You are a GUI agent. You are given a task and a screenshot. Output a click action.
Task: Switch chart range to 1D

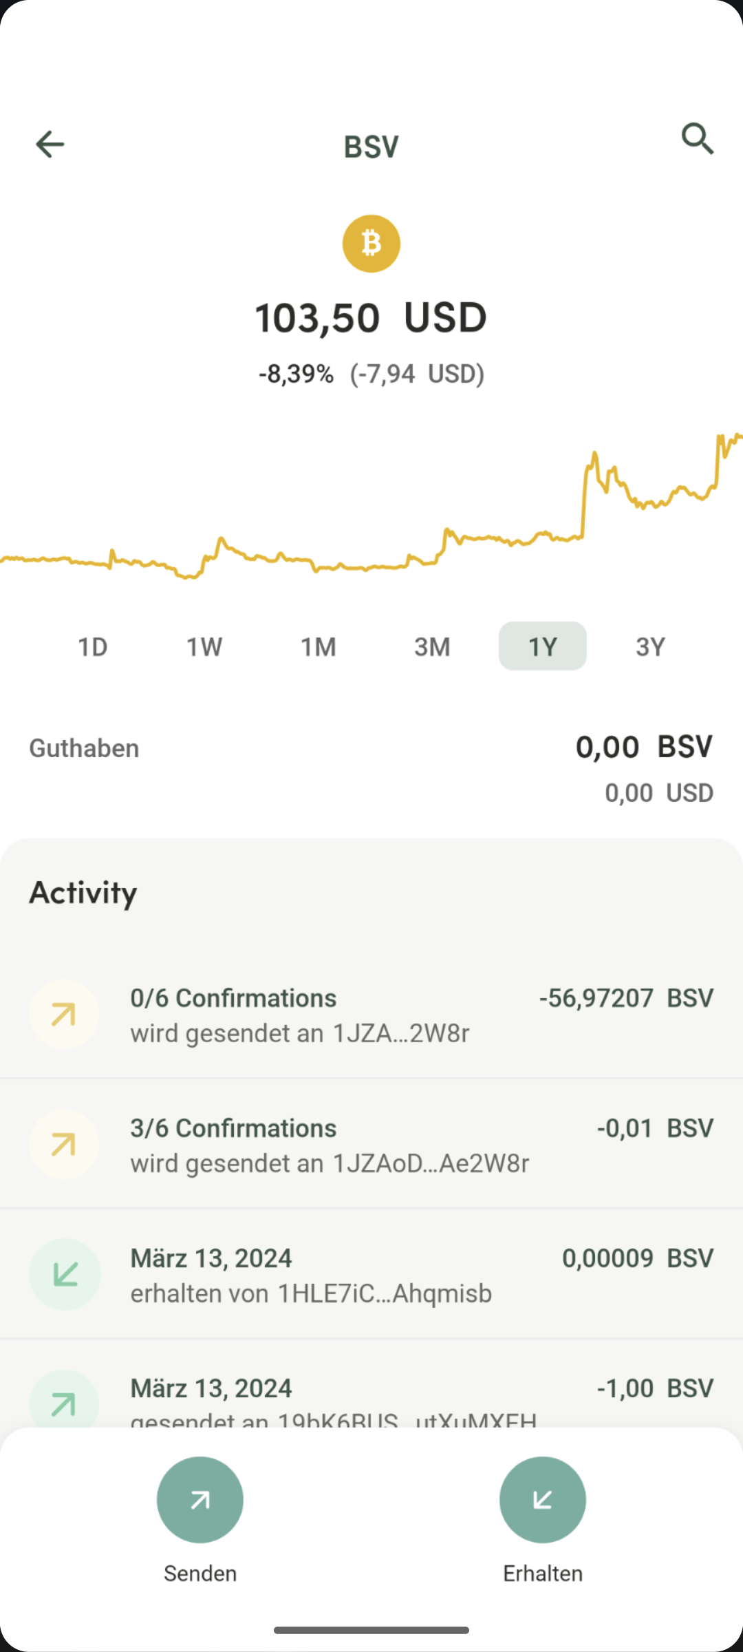[93, 646]
